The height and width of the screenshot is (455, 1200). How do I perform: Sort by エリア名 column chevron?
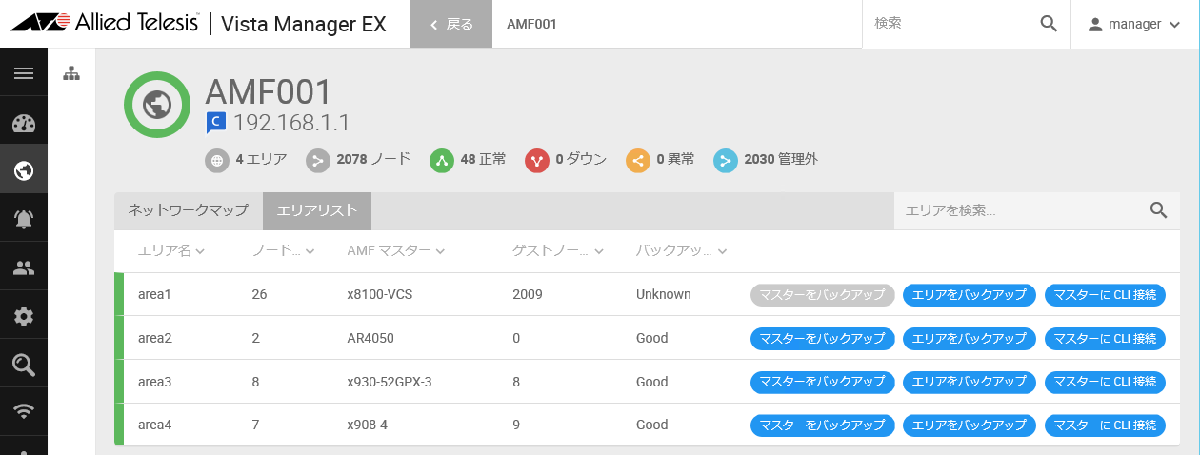(201, 251)
